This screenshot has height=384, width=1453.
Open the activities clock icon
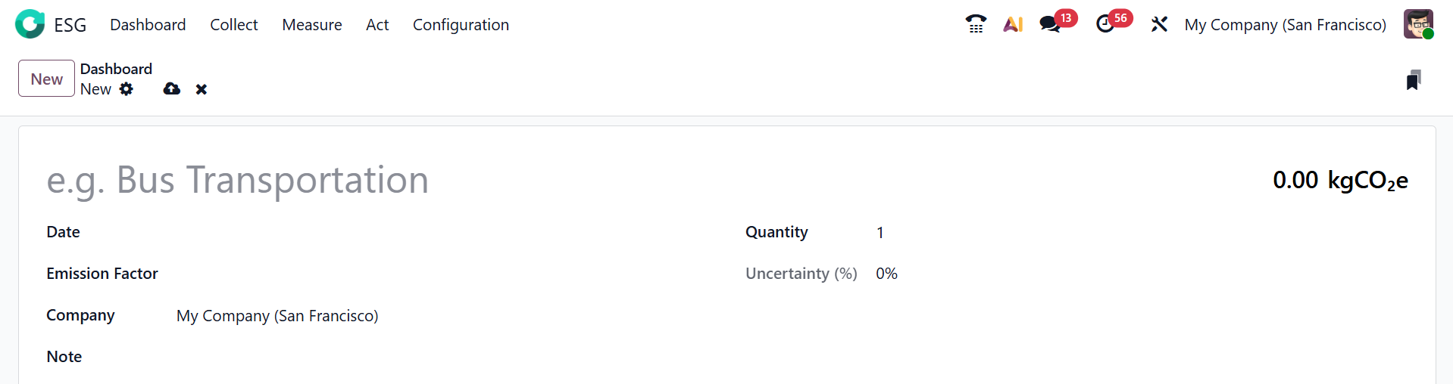[x=1105, y=24]
